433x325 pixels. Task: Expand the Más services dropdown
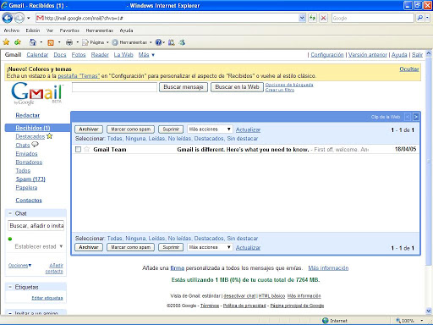(146, 55)
